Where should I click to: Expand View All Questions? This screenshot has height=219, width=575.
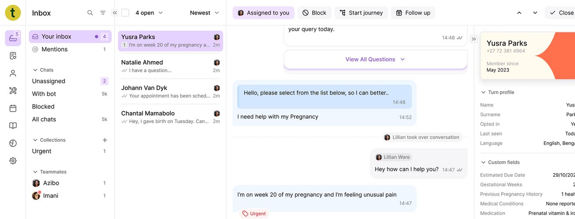(375, 59)
